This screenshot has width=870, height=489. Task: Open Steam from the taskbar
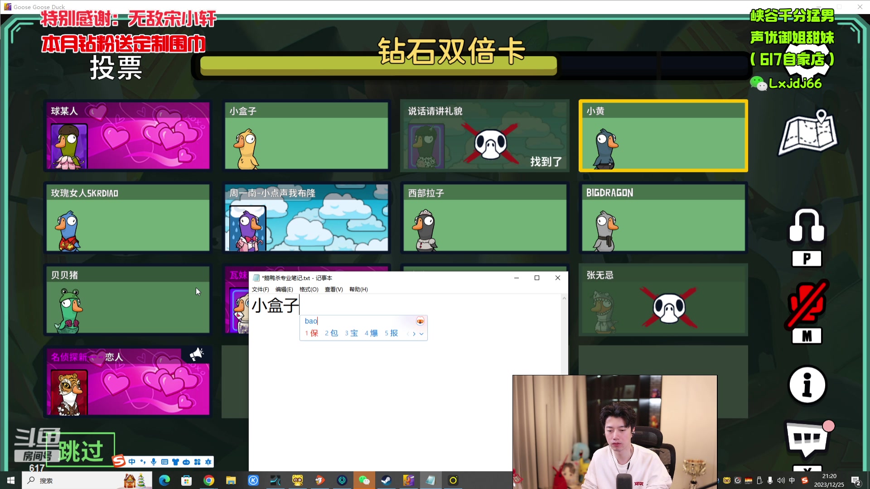[x=386, y=480]
